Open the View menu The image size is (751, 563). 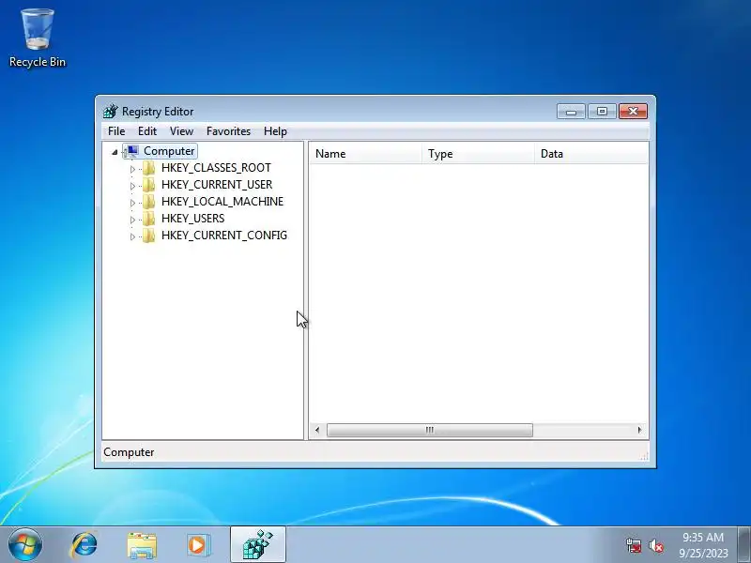(181, 131)
